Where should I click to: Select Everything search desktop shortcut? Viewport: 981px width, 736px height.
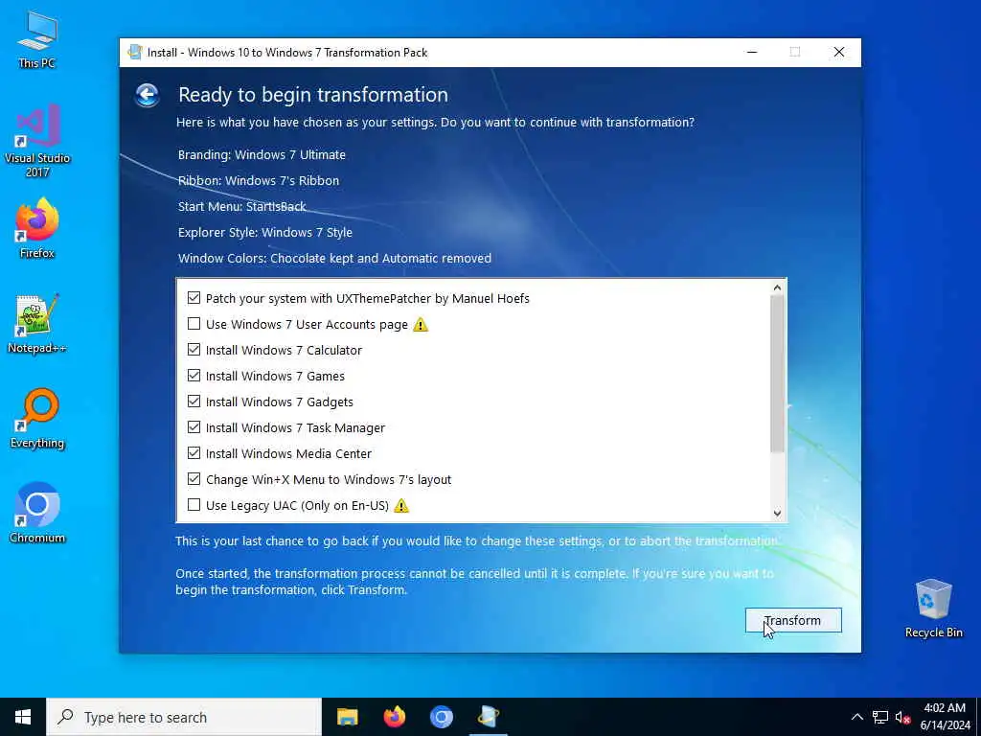tap(37, 418)
